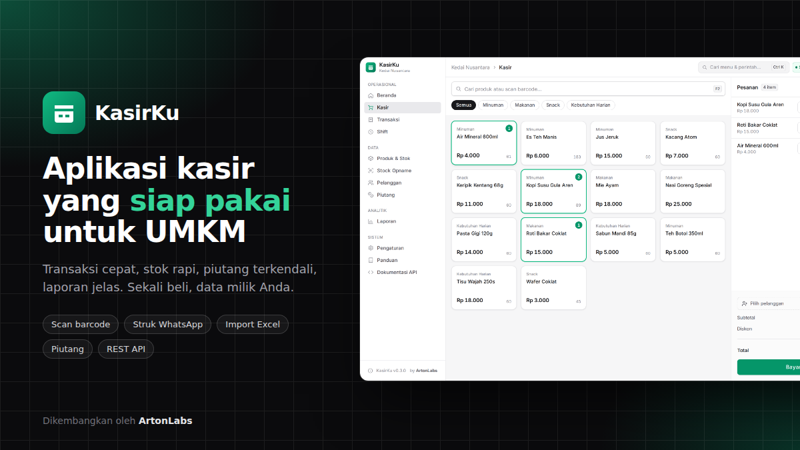Add Kacang Atom product card
The width and height of the screenshot is (800, 450).
[x=693, y=143]
